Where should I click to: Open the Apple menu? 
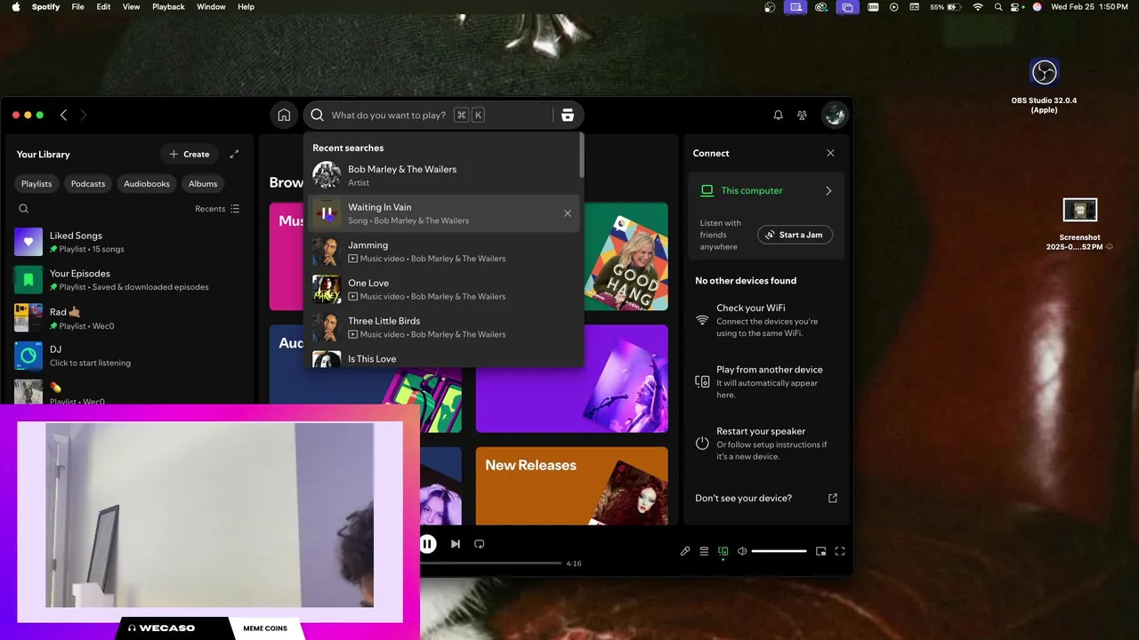[x=14, y=6]
